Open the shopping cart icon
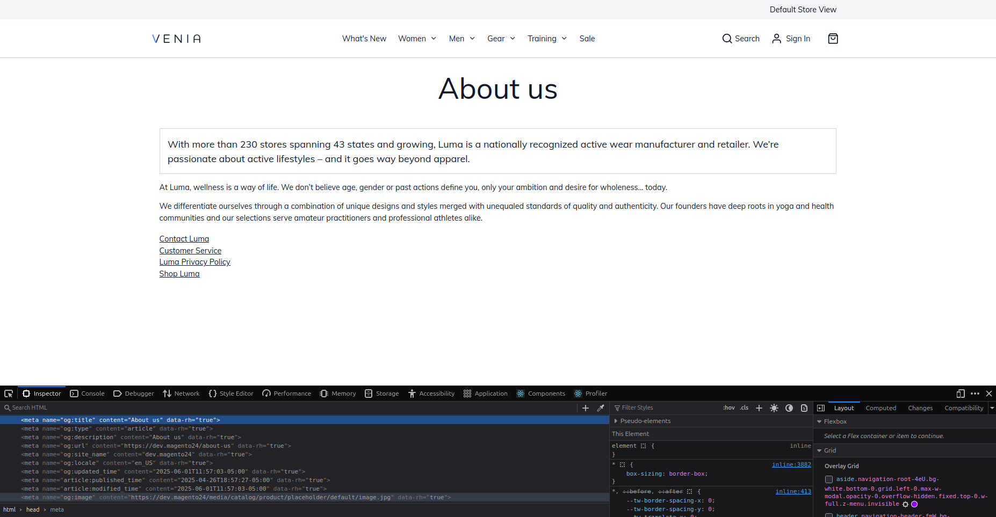The height and width of the screenshot is (517, 996). (x=833, y=39)
